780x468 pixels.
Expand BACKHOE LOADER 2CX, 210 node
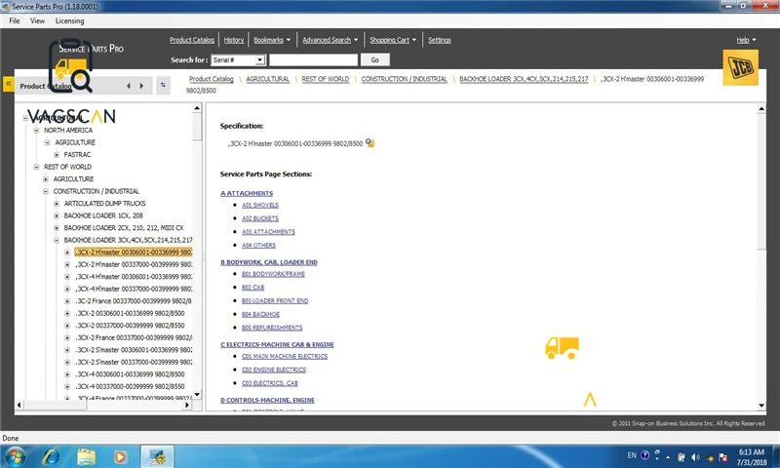(x=57, y=228)
